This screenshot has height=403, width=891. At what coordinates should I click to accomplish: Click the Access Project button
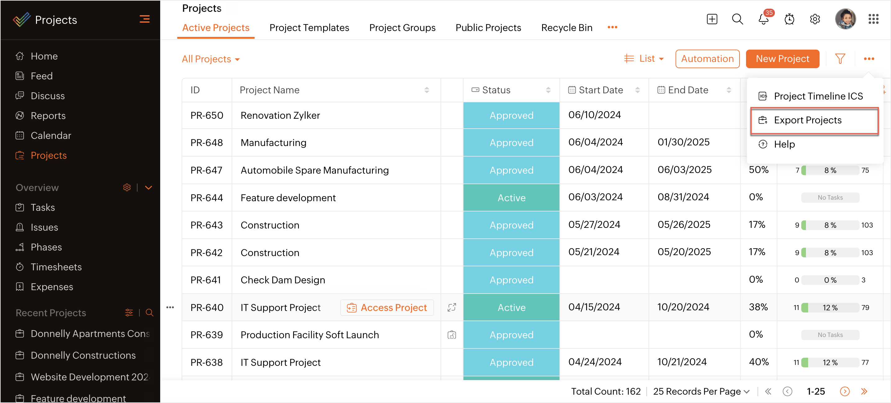pyautogui.click(x=387, y=307)
